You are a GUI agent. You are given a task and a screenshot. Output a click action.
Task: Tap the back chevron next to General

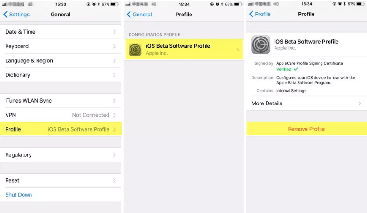[x=129, y=15]
